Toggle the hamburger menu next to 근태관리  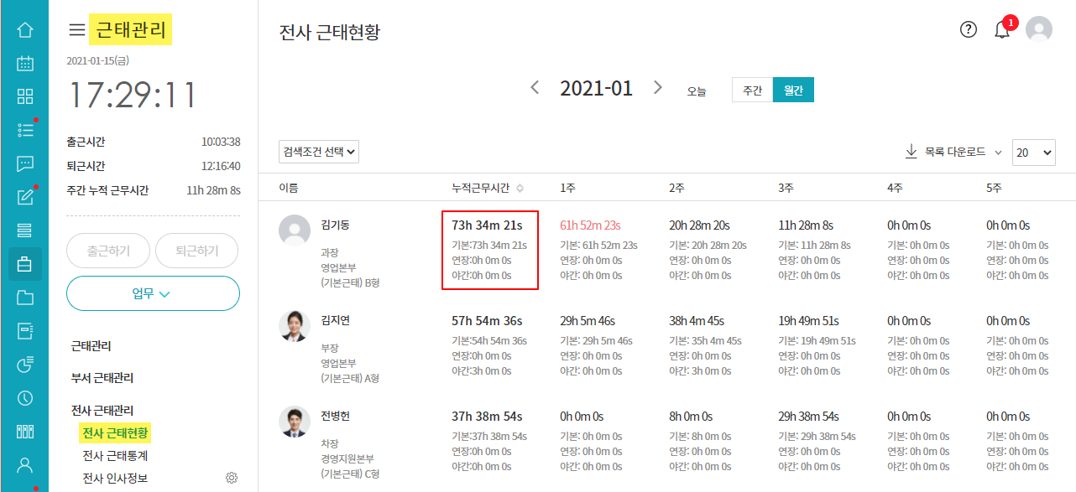(76, 30)
